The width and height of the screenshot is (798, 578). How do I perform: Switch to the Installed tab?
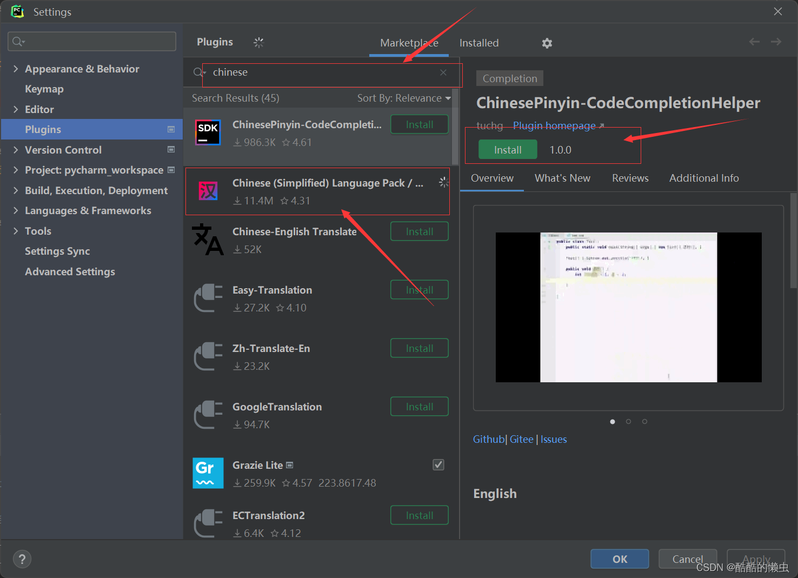tap(478, 43)
